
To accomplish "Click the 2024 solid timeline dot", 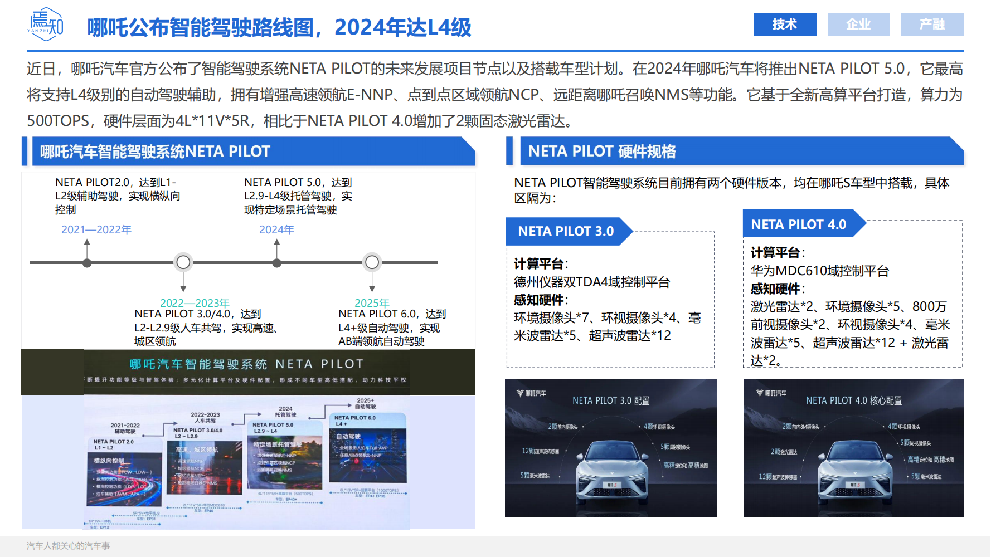I will coord(277,263).
